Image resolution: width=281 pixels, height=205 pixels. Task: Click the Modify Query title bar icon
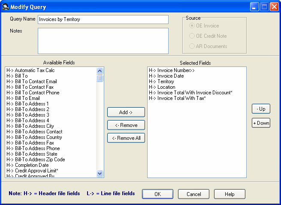[6, 7]
